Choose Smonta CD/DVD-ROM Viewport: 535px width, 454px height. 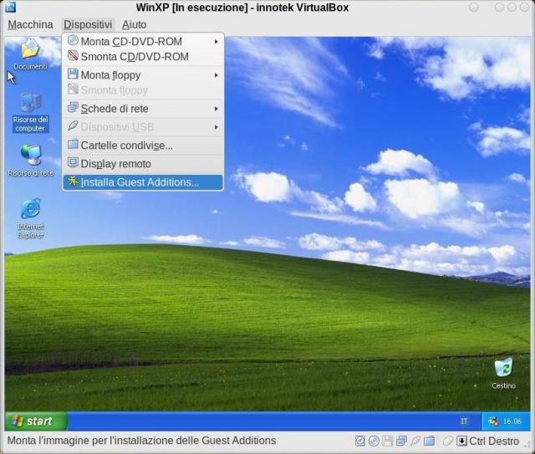pyautogui.click(x=143, y=56)
